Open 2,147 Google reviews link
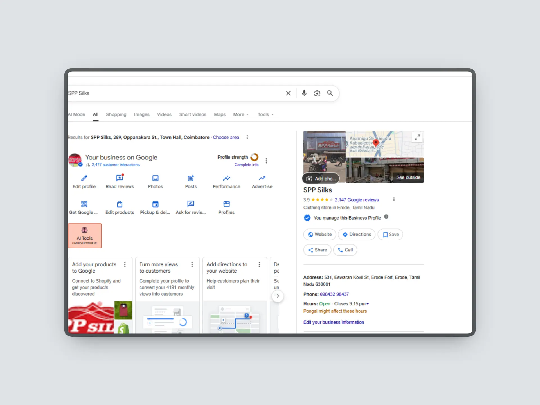Screen dimensions: 540x405 click(357, 200)
